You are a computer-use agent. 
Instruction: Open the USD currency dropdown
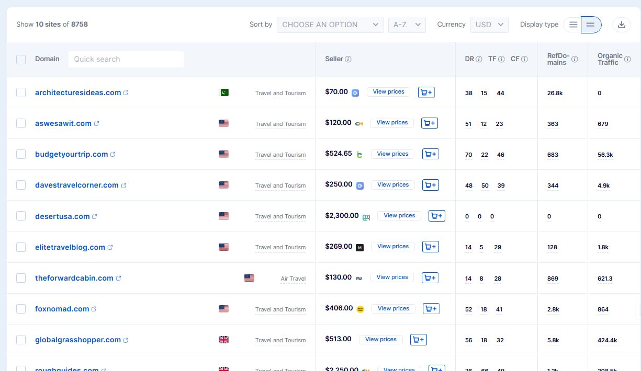[489, 25]
